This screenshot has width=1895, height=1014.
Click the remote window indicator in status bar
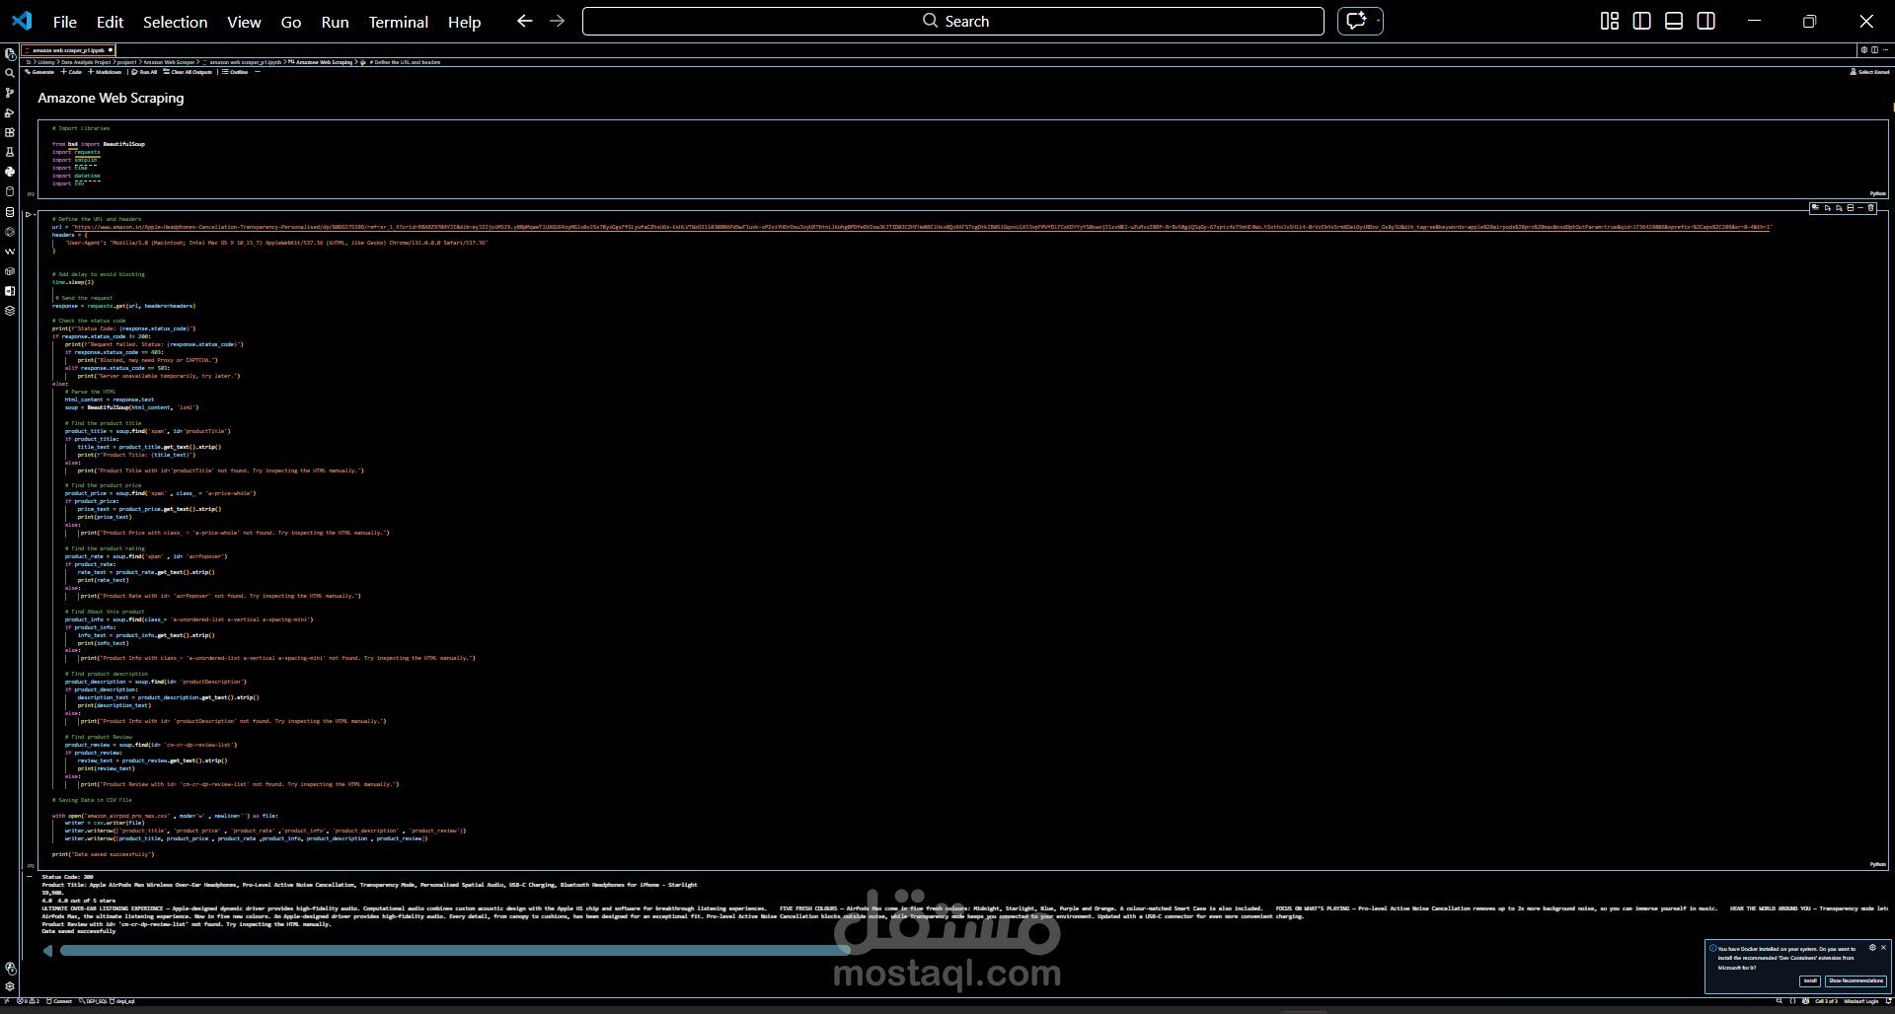click(x=6, y=1001)
